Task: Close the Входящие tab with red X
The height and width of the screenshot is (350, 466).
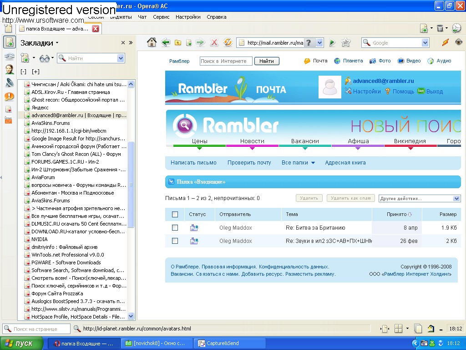Action: 96,29
